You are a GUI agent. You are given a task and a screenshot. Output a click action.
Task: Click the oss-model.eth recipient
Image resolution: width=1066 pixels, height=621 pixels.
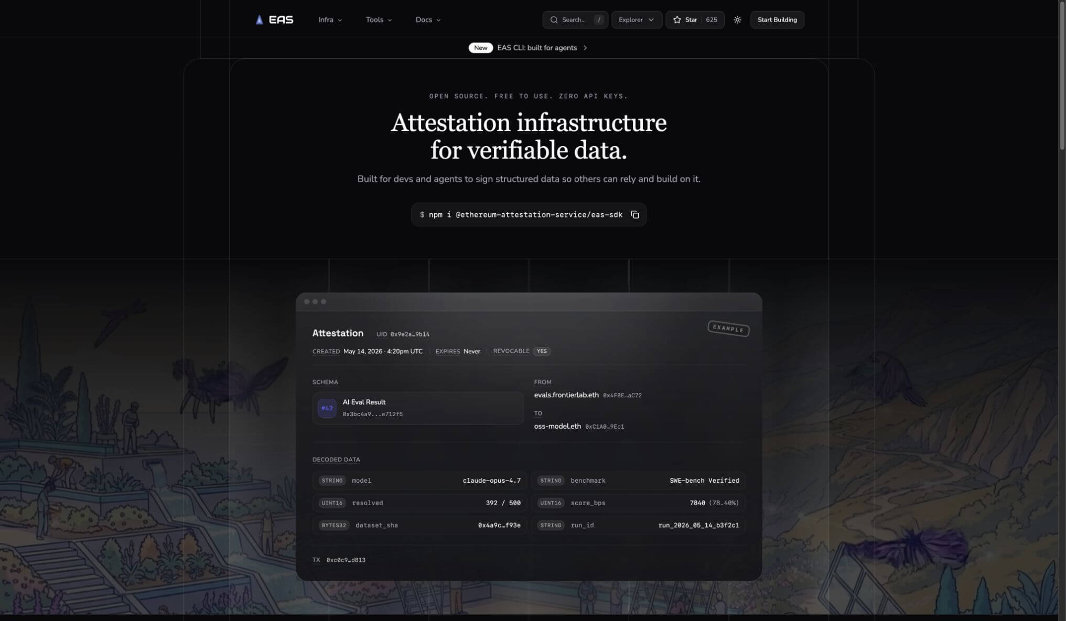pos(557,426)
